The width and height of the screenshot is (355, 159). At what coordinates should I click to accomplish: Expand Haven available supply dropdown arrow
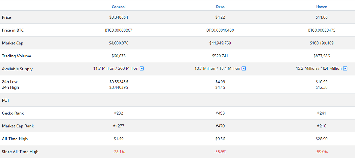(x=345, y=69)
